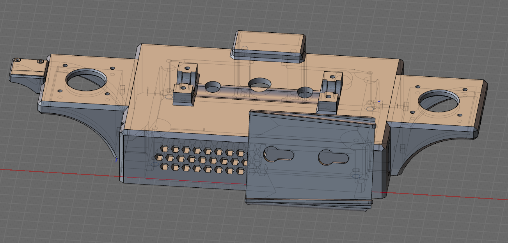Select the right shaft clamp block
The image size is (508, 243).
click(330, 93)
